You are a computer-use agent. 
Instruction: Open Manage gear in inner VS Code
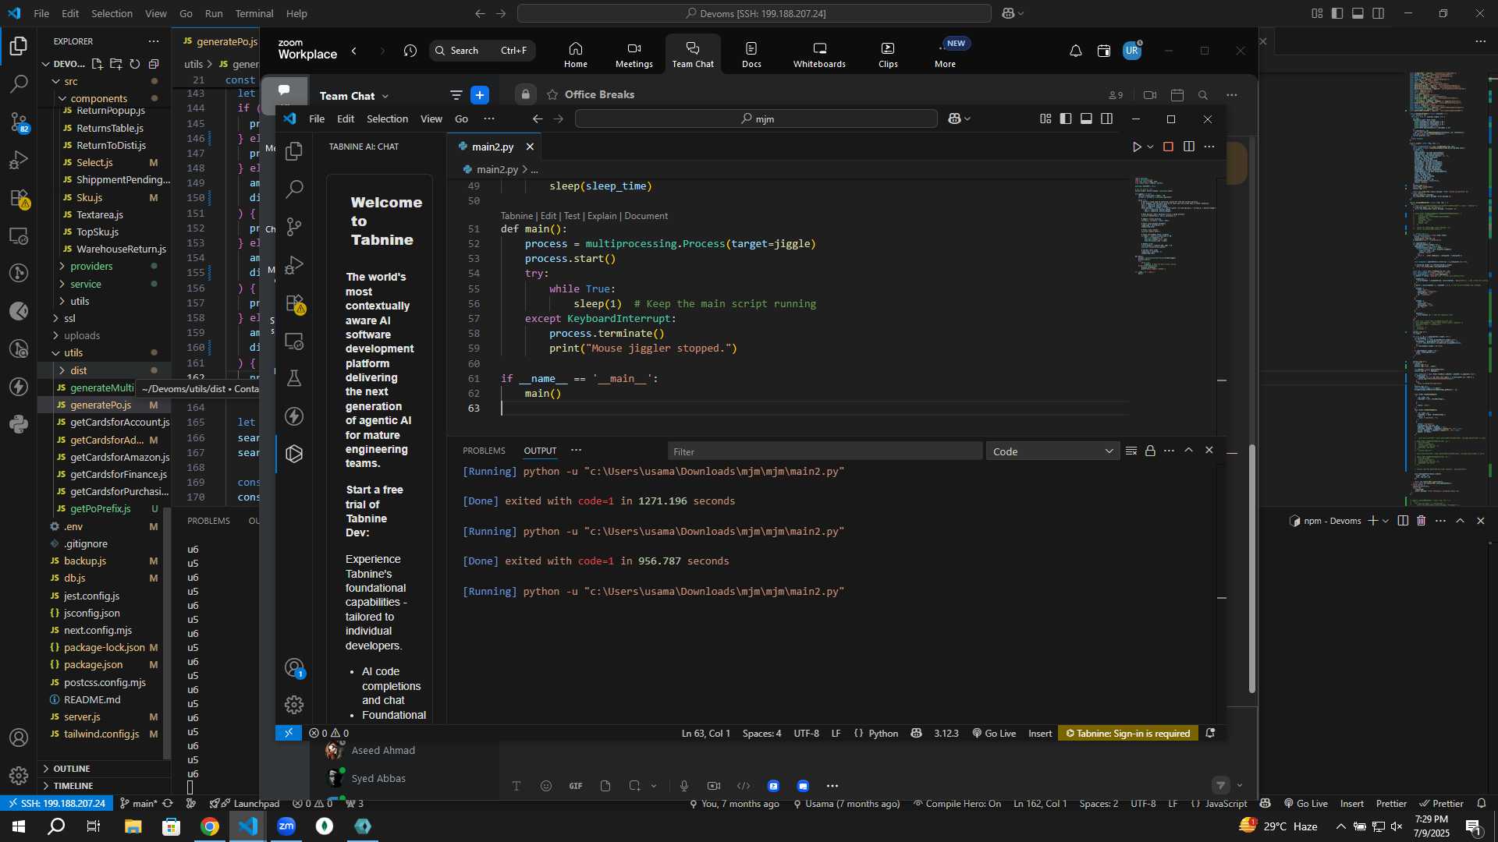(294, 705)
